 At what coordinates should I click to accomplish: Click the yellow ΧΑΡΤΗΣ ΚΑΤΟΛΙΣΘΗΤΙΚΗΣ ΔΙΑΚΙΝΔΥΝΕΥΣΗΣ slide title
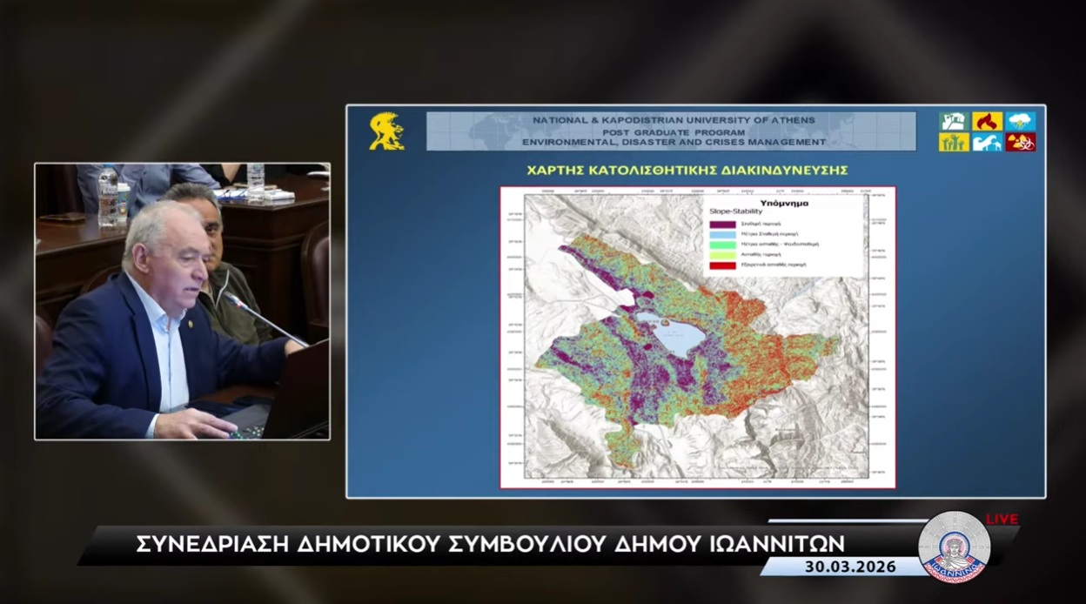(687, 170)
